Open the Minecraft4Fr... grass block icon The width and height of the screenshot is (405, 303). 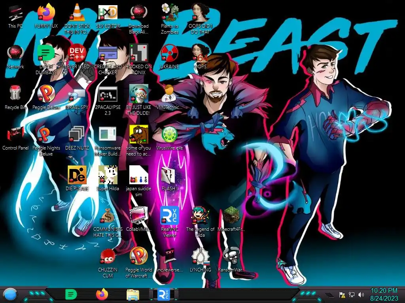(x=231, y=220)
